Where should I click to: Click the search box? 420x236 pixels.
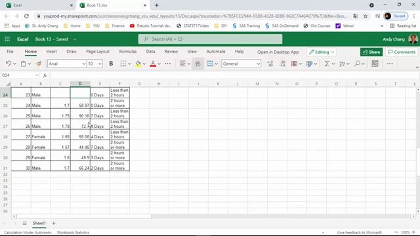click(x=210, y=39)
